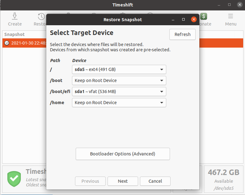
Task: Maximize the Restore Snapshot dialog
Action: pyautogui.click(x=183, y=19)
